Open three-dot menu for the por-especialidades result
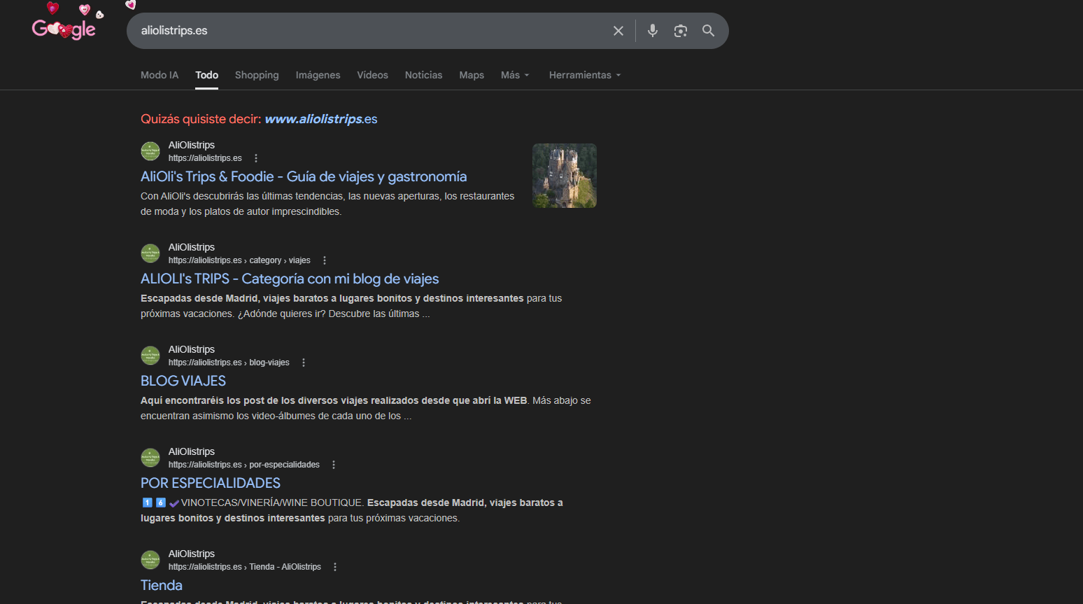 [334, 465]
